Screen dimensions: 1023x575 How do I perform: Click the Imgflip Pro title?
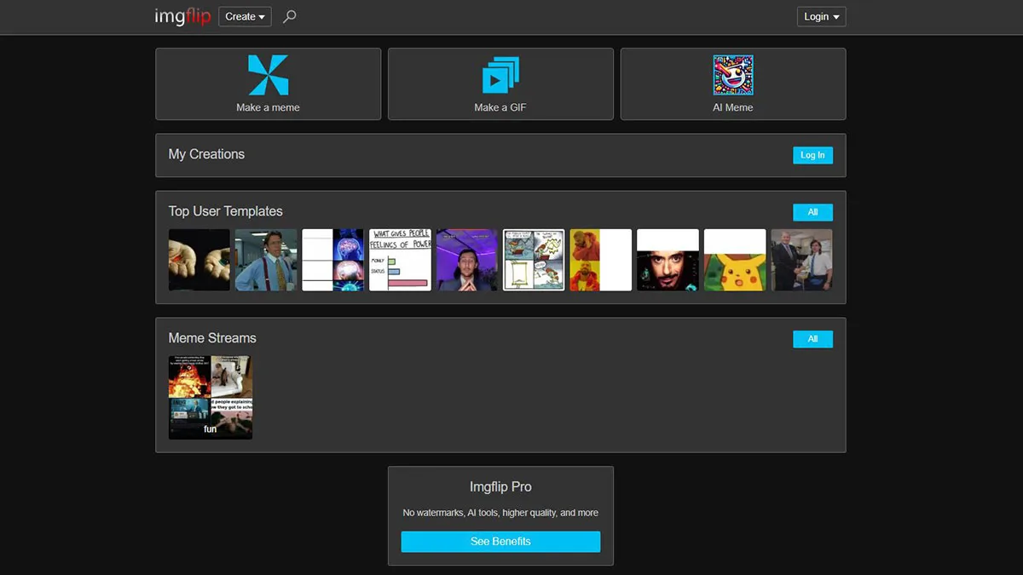500,487
